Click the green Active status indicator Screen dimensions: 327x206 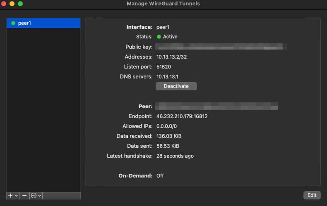tap(159, 37)
